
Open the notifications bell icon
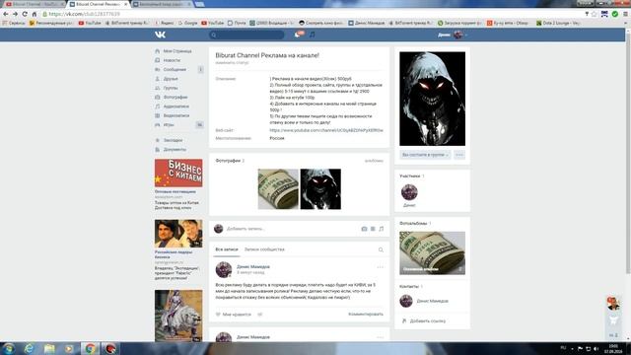[298, 35]
